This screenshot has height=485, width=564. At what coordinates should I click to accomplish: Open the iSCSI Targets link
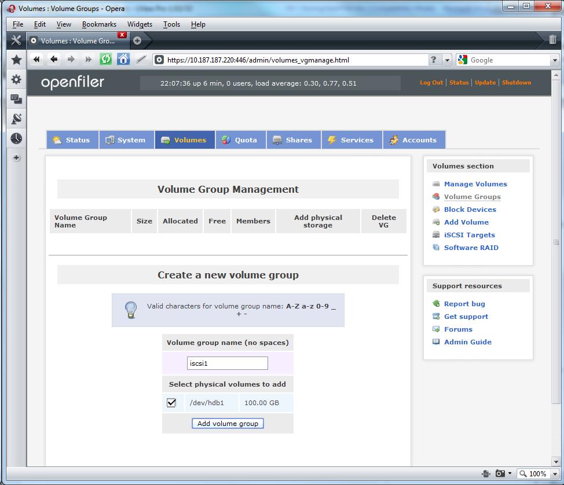pos(469,235)
